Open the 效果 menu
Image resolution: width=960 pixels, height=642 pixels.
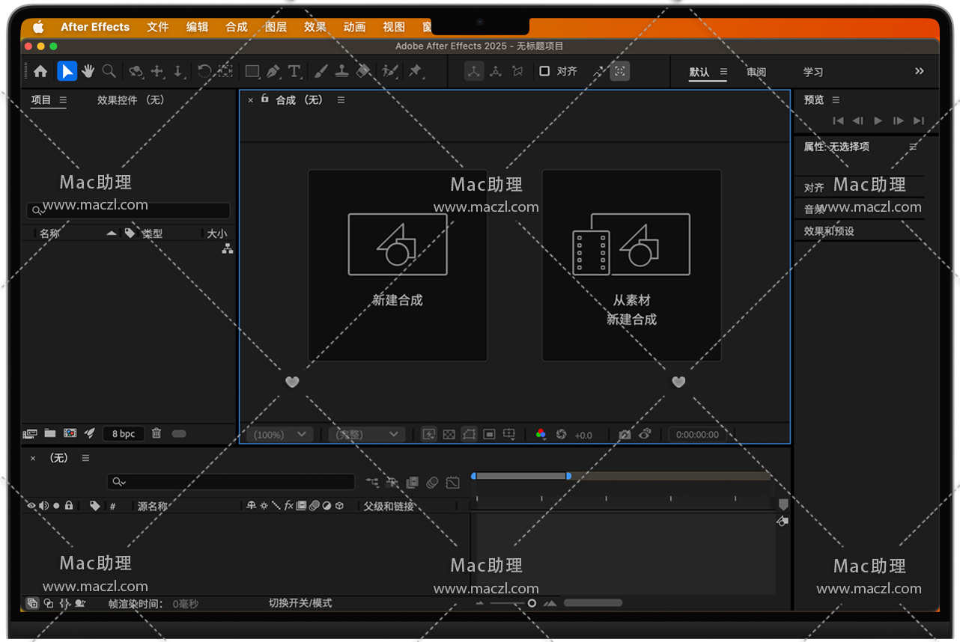click(x=315, y=27)
